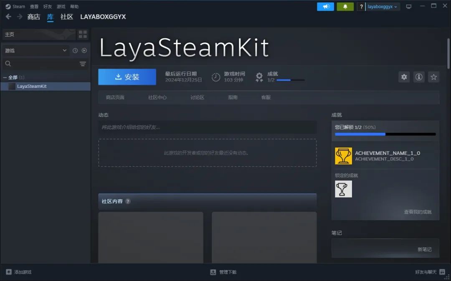Click 新笔记 to create a note
The height and width of the screenshot is (281, 451).
[x=425, y=249]
